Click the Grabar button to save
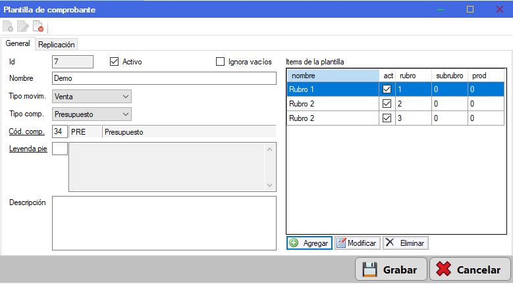The image size is (513, 284). tap(391, 270)
